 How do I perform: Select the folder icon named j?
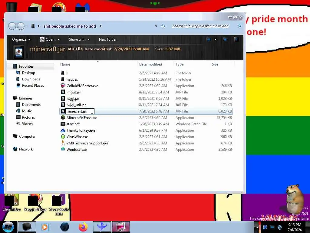click(63, 73)
